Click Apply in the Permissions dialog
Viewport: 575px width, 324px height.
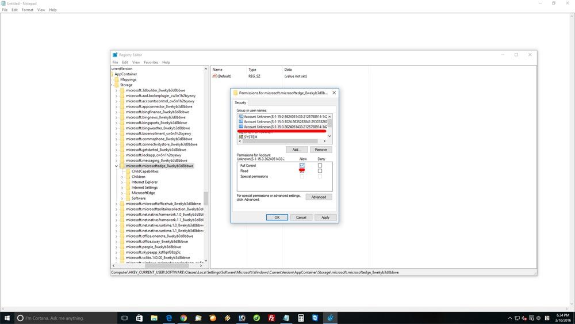pos(325,218)
